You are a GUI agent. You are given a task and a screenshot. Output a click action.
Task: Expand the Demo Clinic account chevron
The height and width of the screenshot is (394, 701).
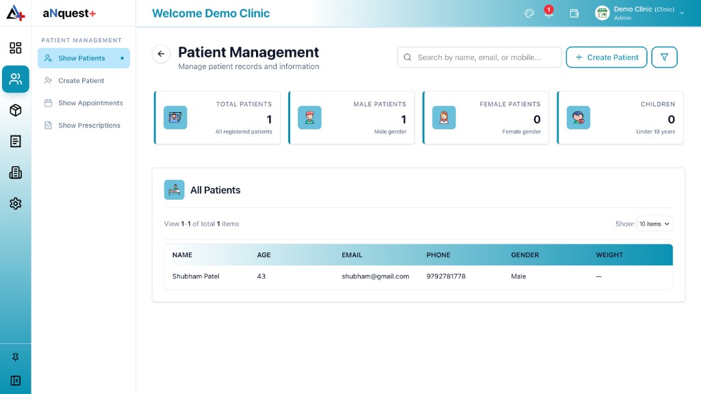[x=682, y=14]
